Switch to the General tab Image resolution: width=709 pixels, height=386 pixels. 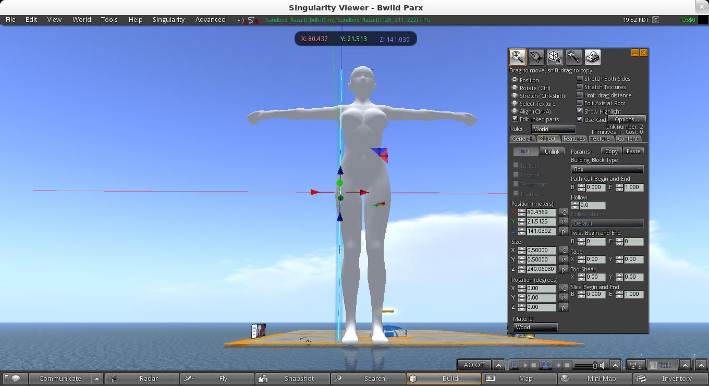522,139
